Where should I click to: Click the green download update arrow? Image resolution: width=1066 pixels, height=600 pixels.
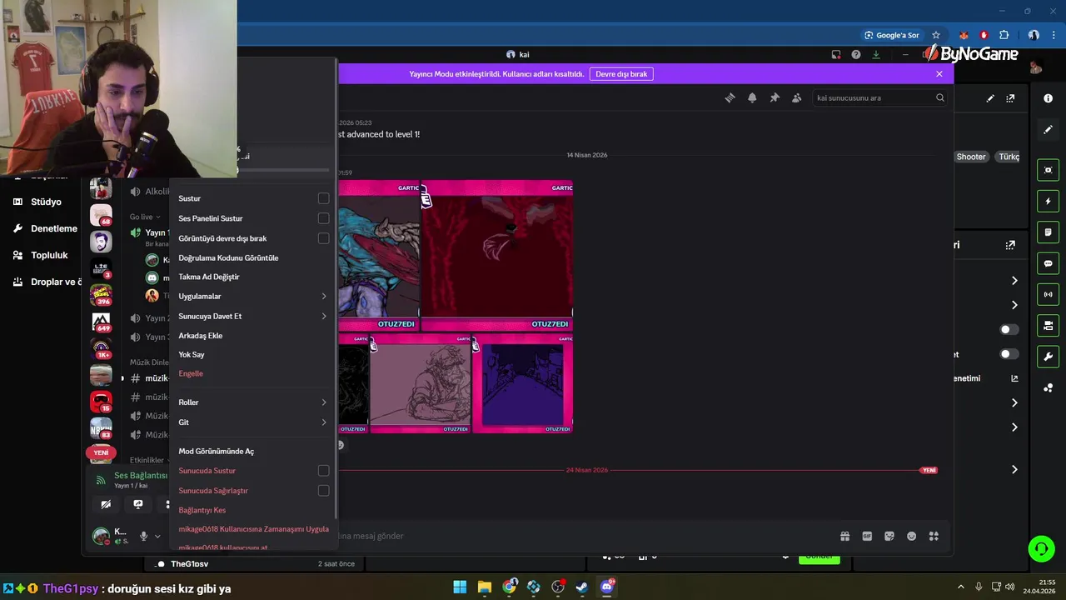[x=876, y=54]
